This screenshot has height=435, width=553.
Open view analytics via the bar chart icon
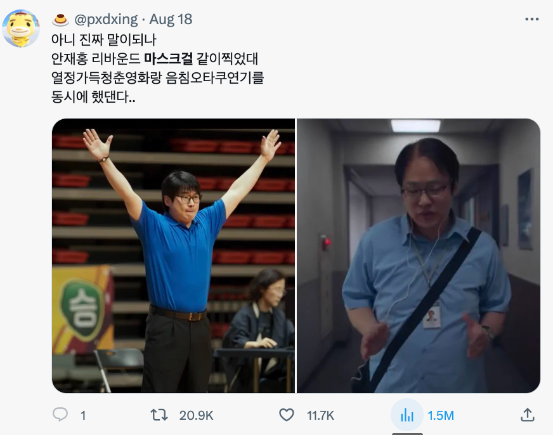[407, 415]
